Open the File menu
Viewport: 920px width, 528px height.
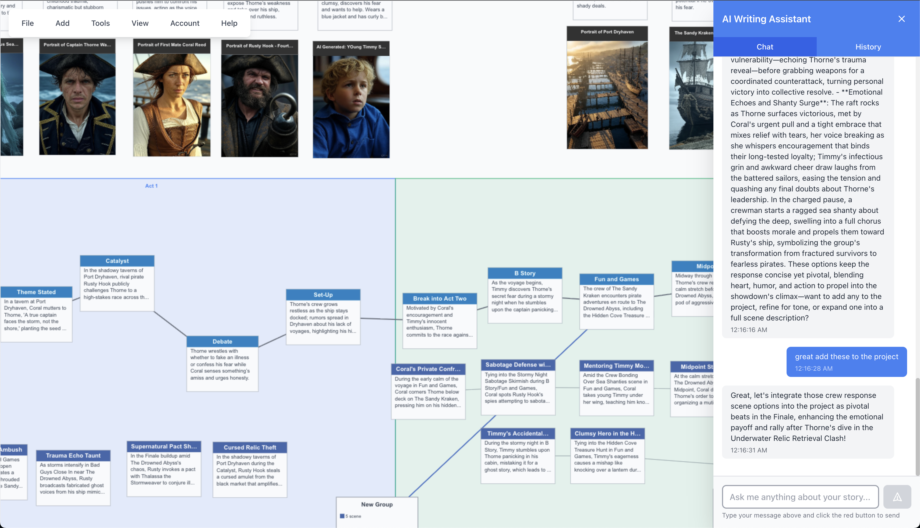click(x=27, y=23)
